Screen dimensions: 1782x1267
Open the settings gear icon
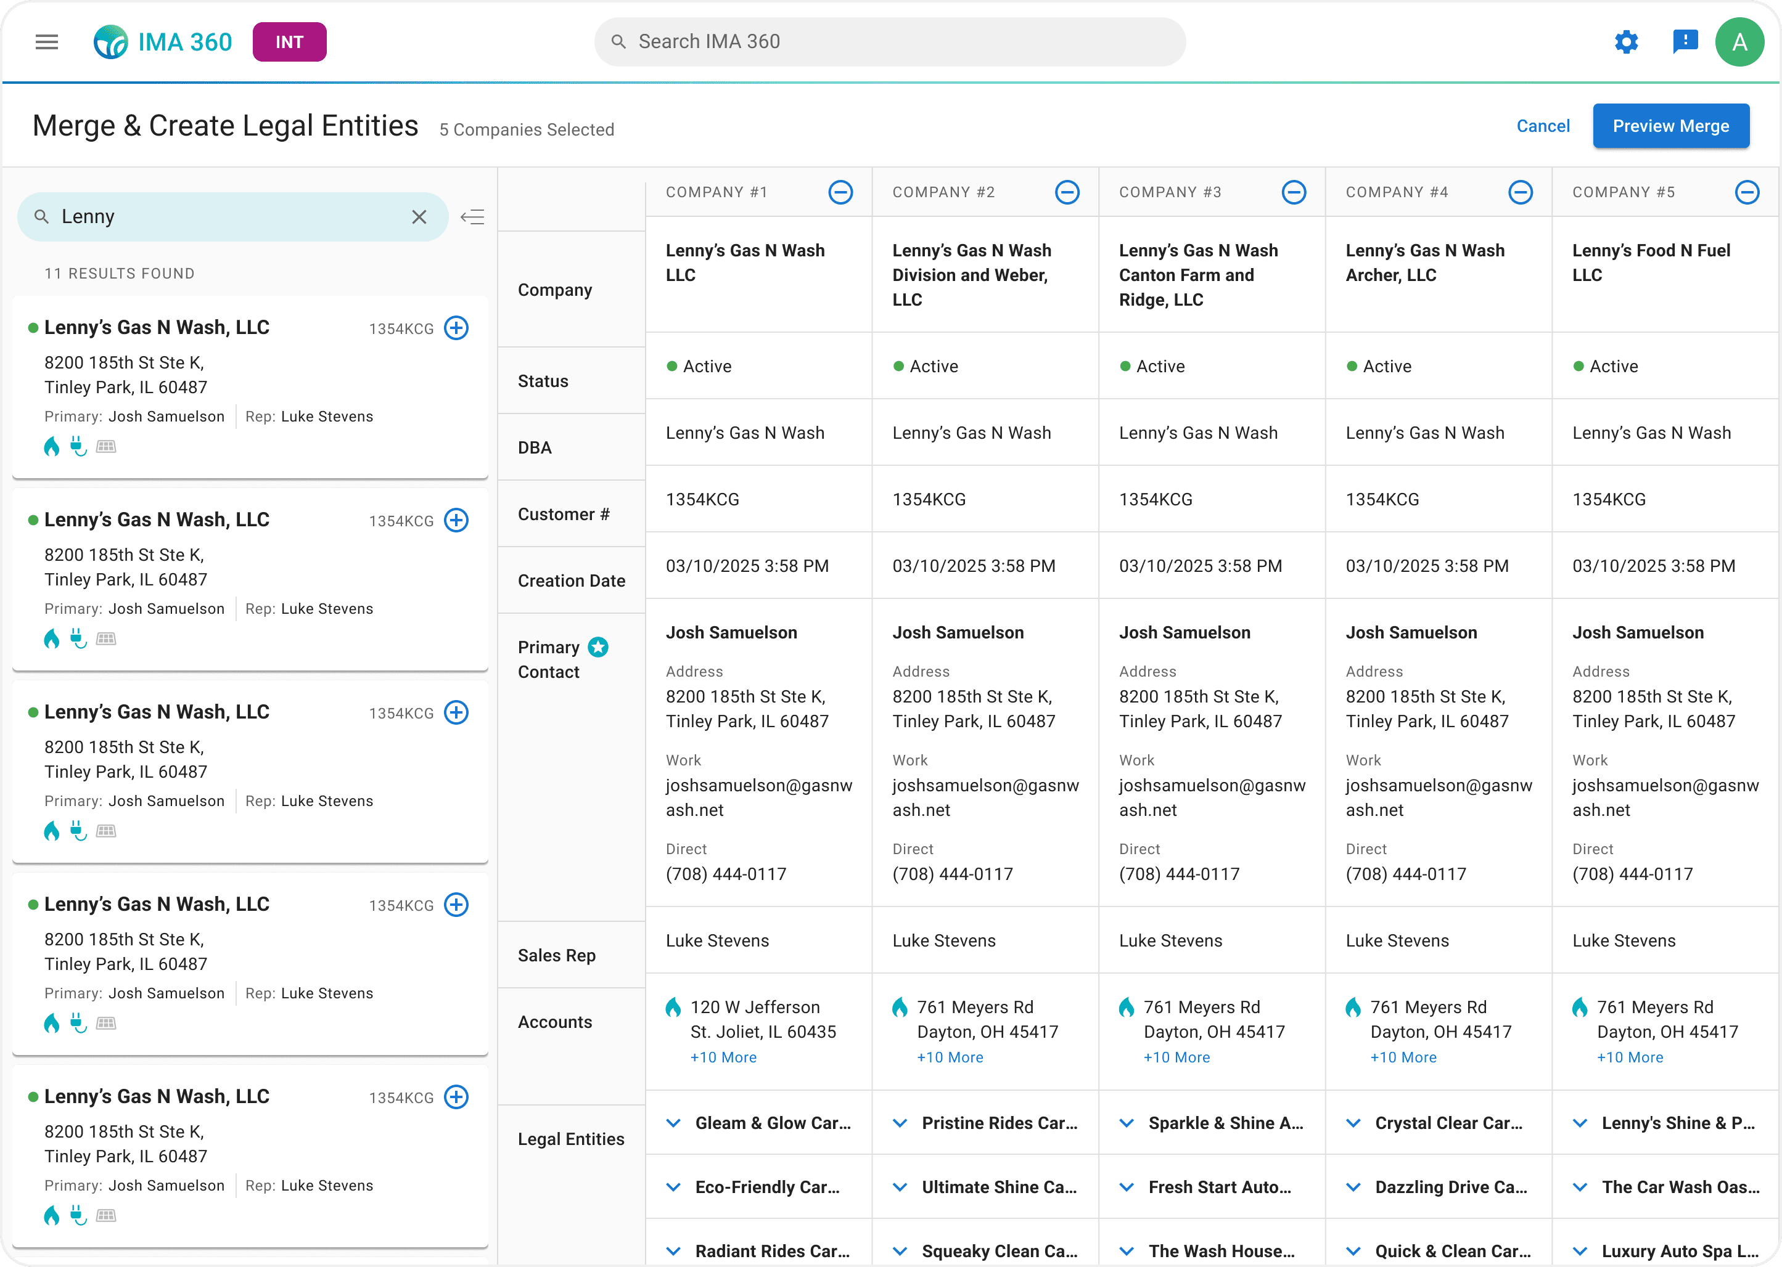tap(1627, 42)
